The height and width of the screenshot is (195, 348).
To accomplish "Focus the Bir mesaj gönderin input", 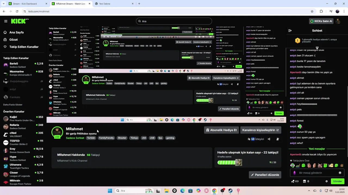I will [317, 173].
